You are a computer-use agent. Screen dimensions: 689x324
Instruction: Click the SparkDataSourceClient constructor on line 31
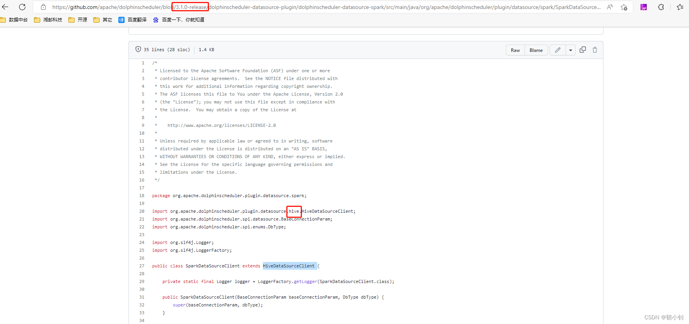(207, 297)
